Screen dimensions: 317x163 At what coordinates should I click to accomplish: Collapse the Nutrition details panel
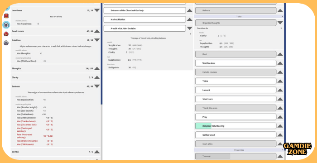(x=97, y=40)
